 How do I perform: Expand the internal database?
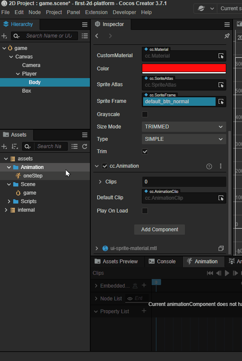click(x=6, y=210)
